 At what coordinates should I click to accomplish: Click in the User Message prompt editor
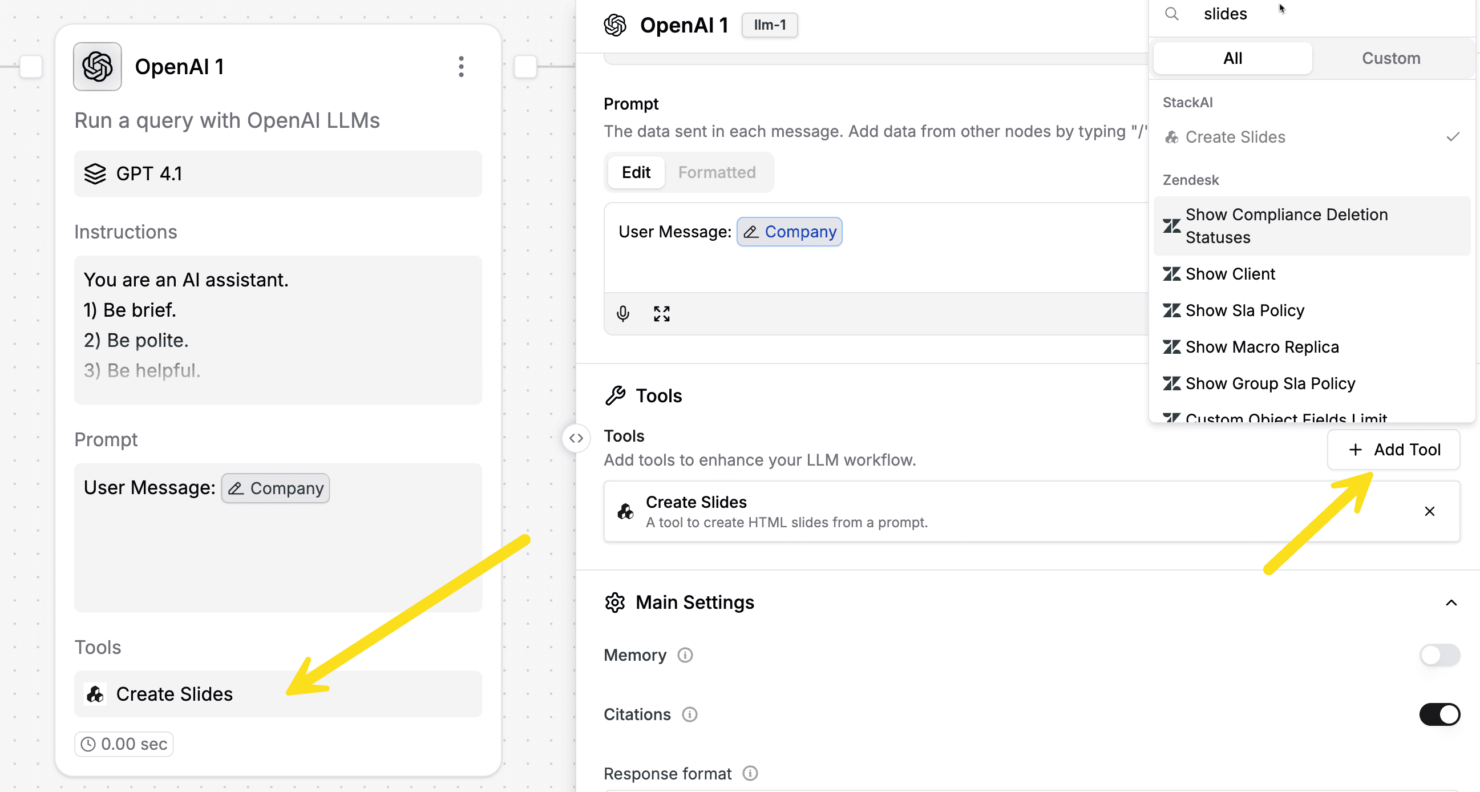click(876, 248)
